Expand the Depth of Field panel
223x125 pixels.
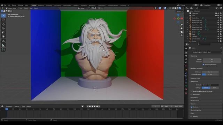click(195, 78)
